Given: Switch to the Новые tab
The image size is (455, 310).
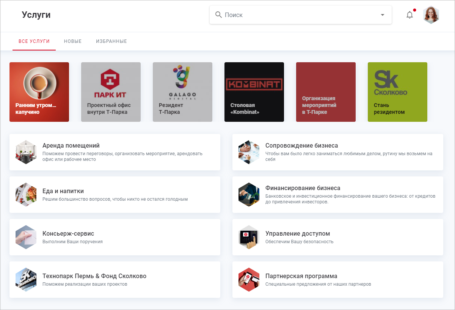Looking at the screenshot, I should point(73,41).
